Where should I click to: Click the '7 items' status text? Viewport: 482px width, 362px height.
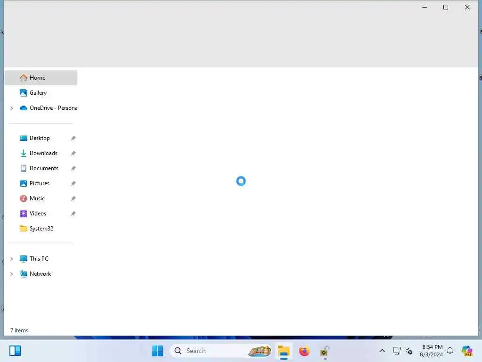coord(19,330)
